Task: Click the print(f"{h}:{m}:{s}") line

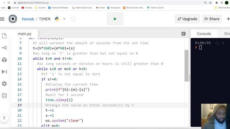Action: (67, 90)
